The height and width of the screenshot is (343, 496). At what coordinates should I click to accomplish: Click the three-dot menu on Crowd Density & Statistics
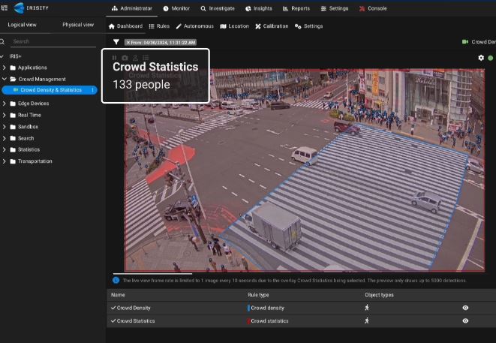pos(93,90)
